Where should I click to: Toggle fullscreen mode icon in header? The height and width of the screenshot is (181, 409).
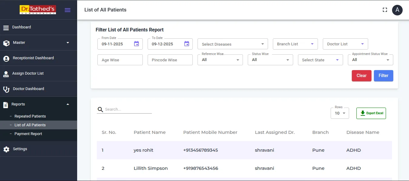tap(385, 10)
